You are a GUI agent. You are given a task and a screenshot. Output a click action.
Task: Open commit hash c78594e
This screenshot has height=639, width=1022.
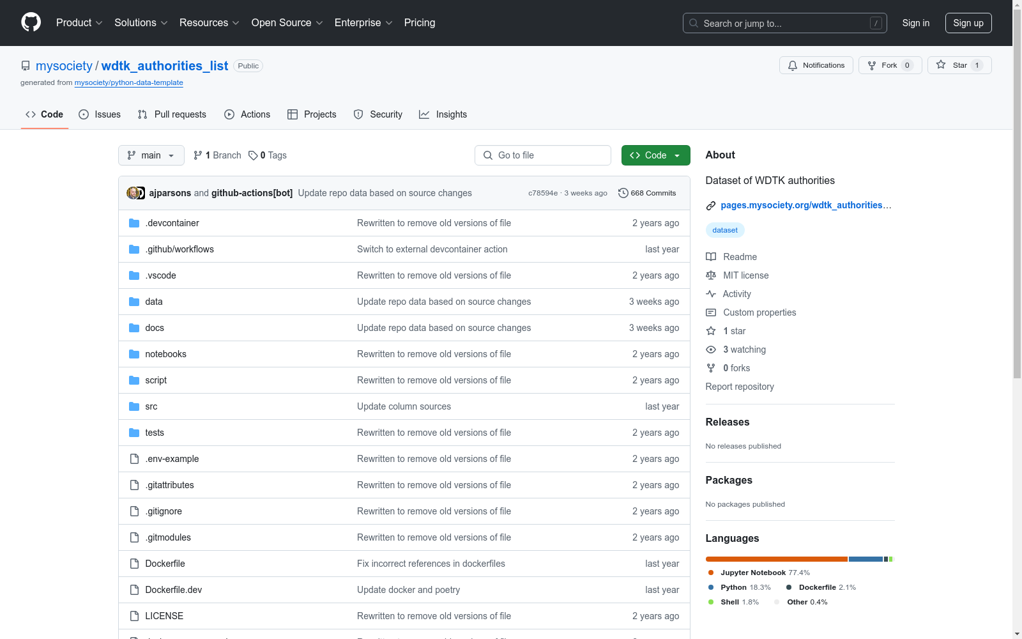543,193
